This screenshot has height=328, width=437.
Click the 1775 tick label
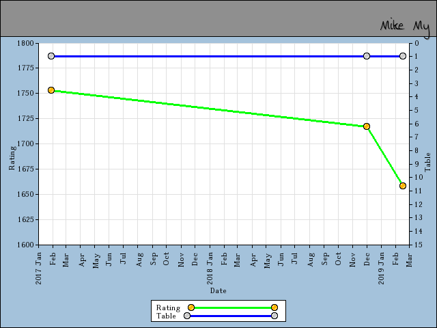click(x=26, y=68)
